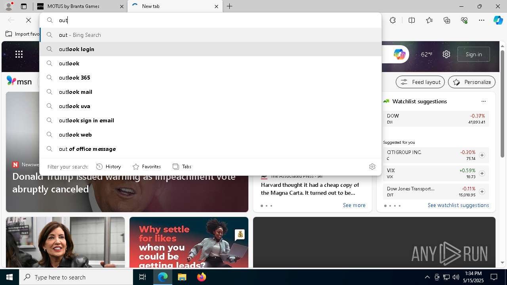Open the MSN apps grid launcher
Screen dimensions: 507x285
19,54
